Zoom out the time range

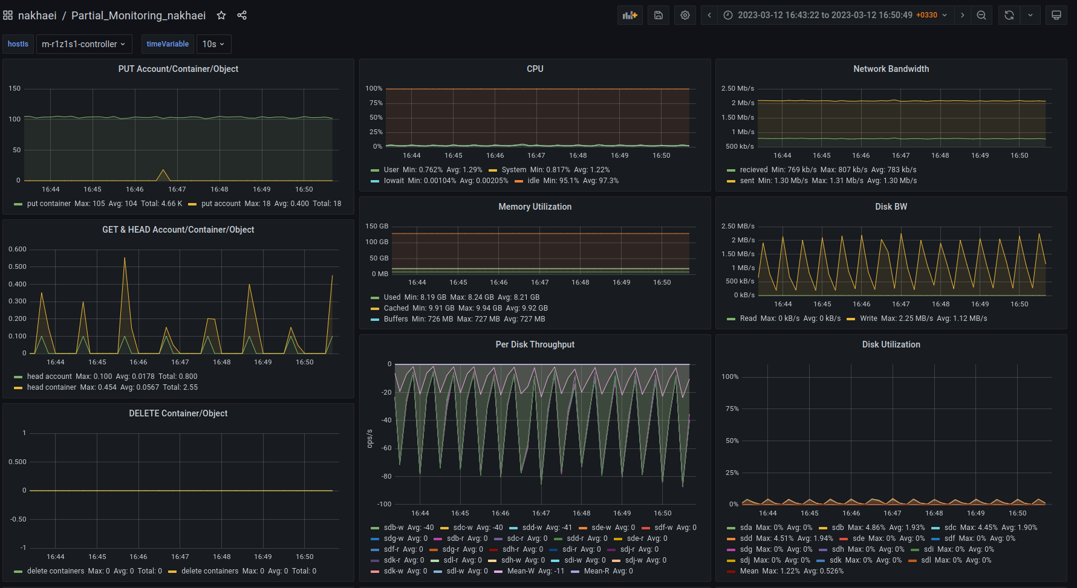pyautogui.click(x=981, y=15)
